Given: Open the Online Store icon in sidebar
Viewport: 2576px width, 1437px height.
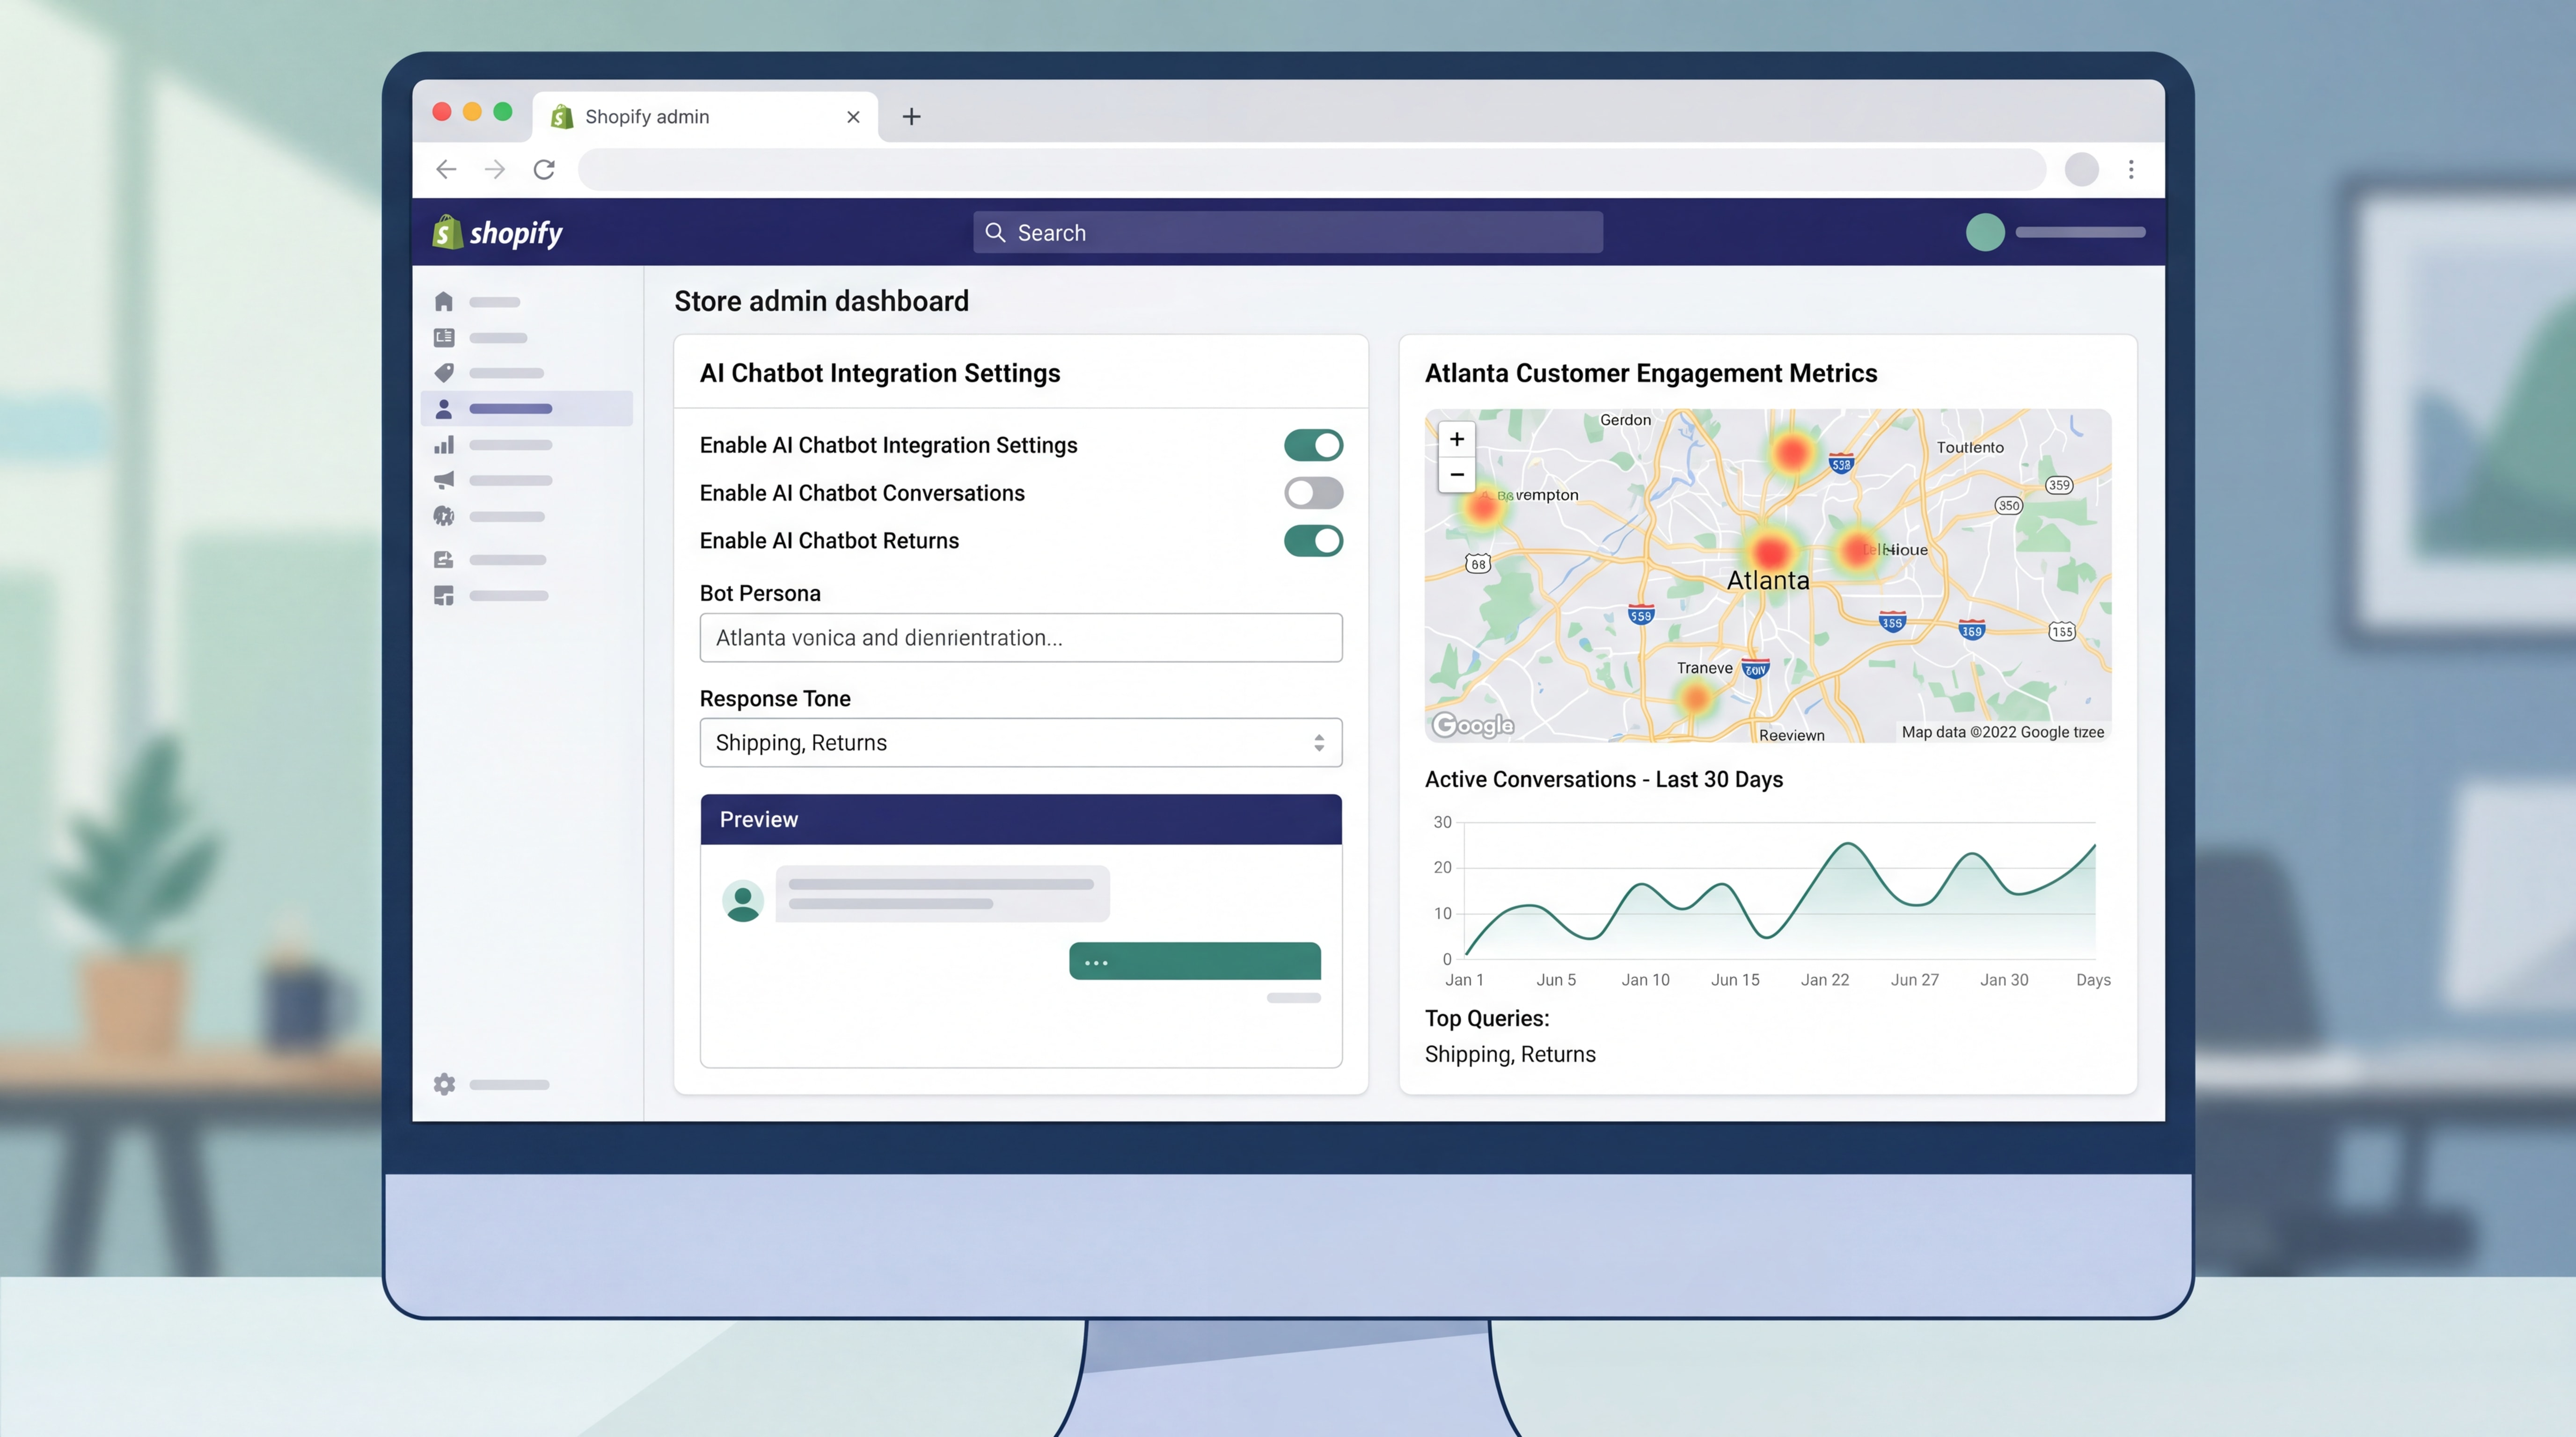Looking at the screenshot, I should (x=444, y=559).
